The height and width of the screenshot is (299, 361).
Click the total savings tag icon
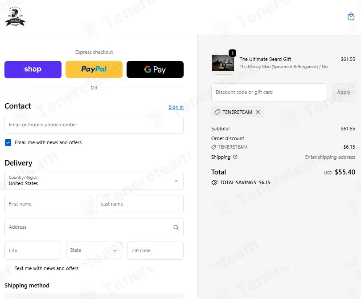tap(214, 182)
